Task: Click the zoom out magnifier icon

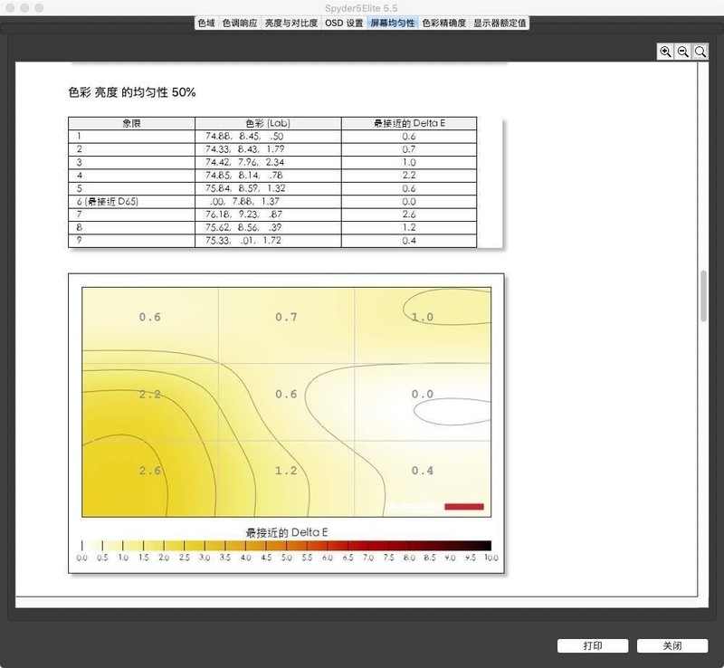Action: (683, 52)
